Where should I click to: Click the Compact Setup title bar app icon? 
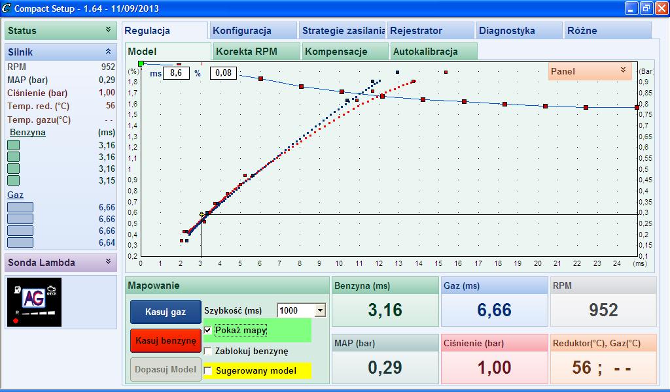tap(7, 8)
